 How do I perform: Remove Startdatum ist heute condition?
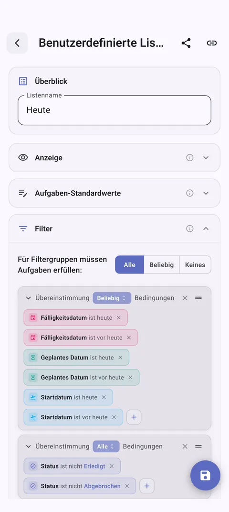(x=104, y=397)
